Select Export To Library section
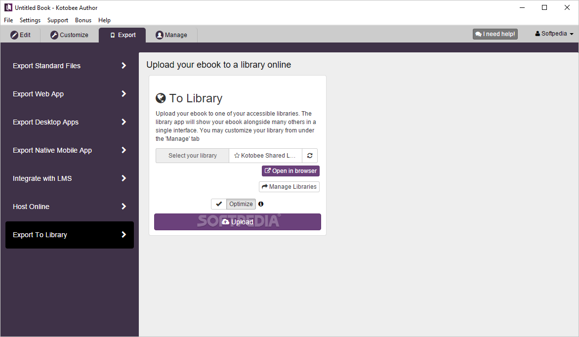Image resolution: width=579 pixels, height=337 pixels. (70, 235)
